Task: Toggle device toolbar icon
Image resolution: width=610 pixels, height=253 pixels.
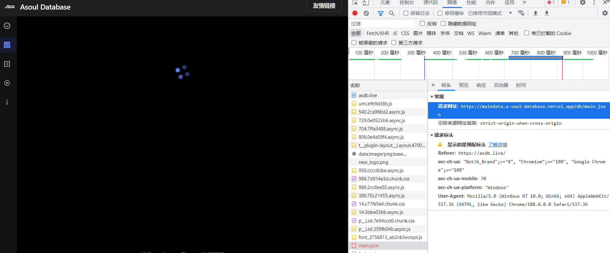Action: [x=366, y=3]
